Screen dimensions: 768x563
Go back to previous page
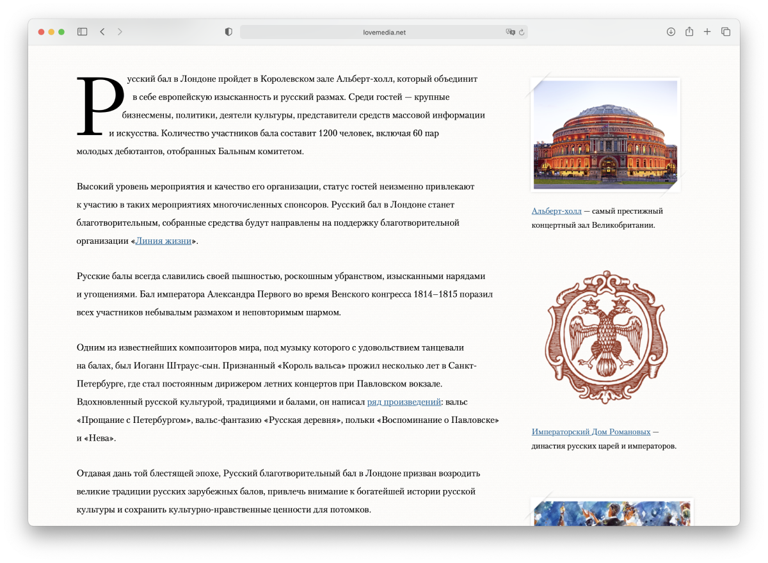click(102, 31)
